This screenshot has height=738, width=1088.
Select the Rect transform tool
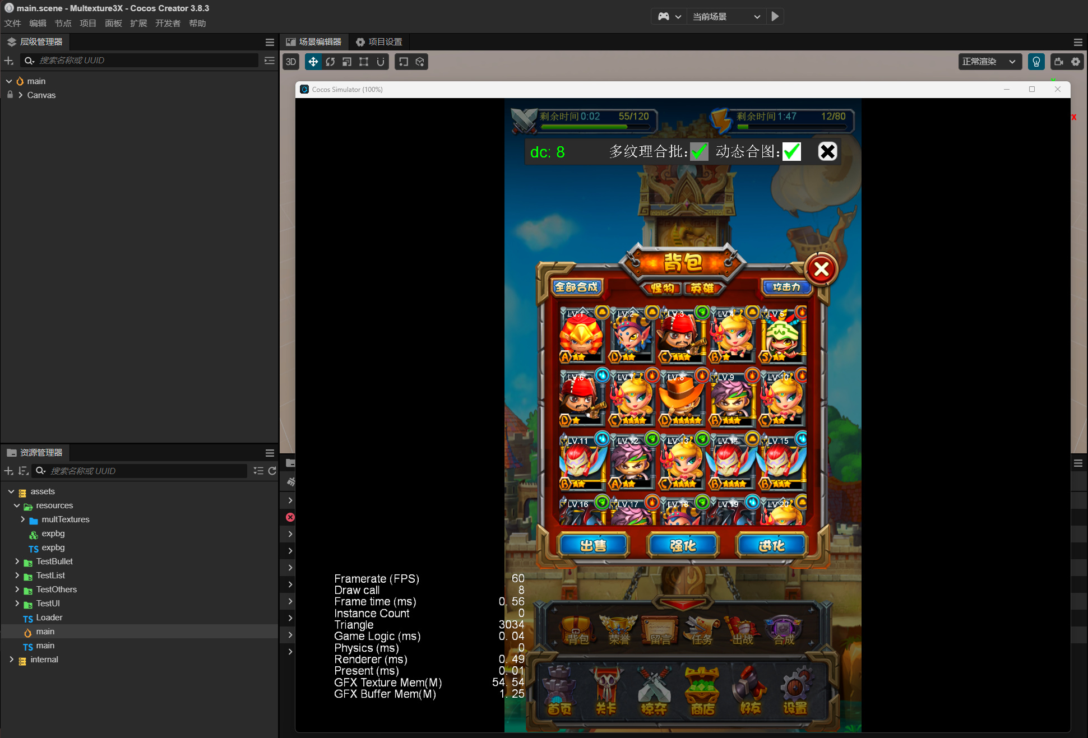click(x=364, y=62)
